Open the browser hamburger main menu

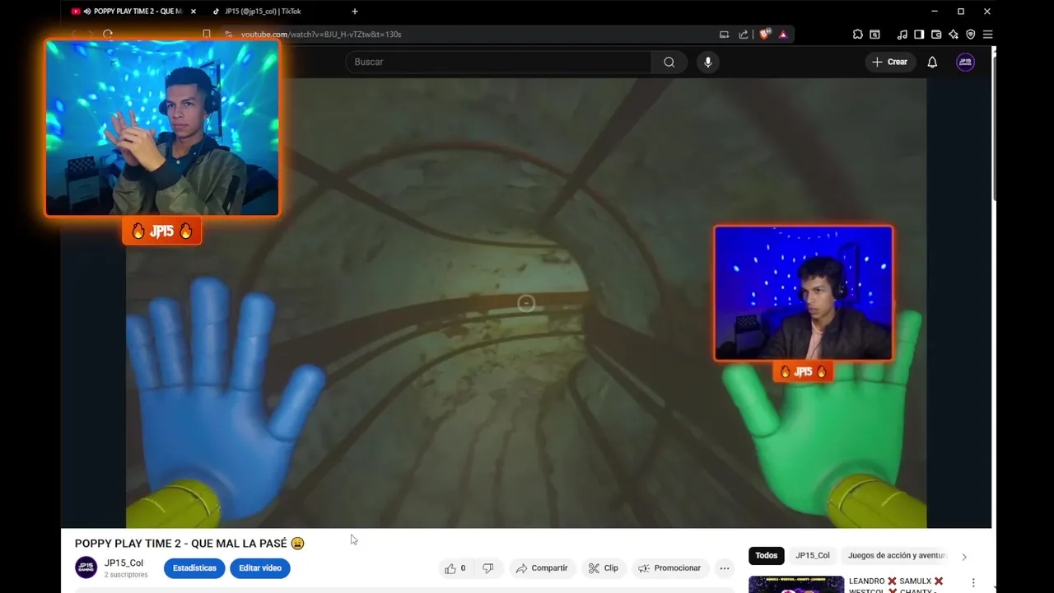[x=987, y=35]
